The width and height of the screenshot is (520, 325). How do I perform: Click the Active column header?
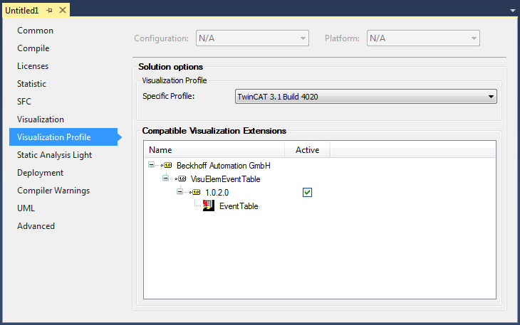(x=308, y=150)
